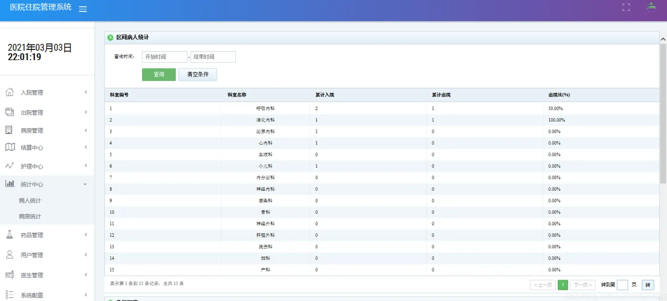Click the 出院管理 sidebar icon
Screen dimensions: 667x301
(x=10, y=112)
